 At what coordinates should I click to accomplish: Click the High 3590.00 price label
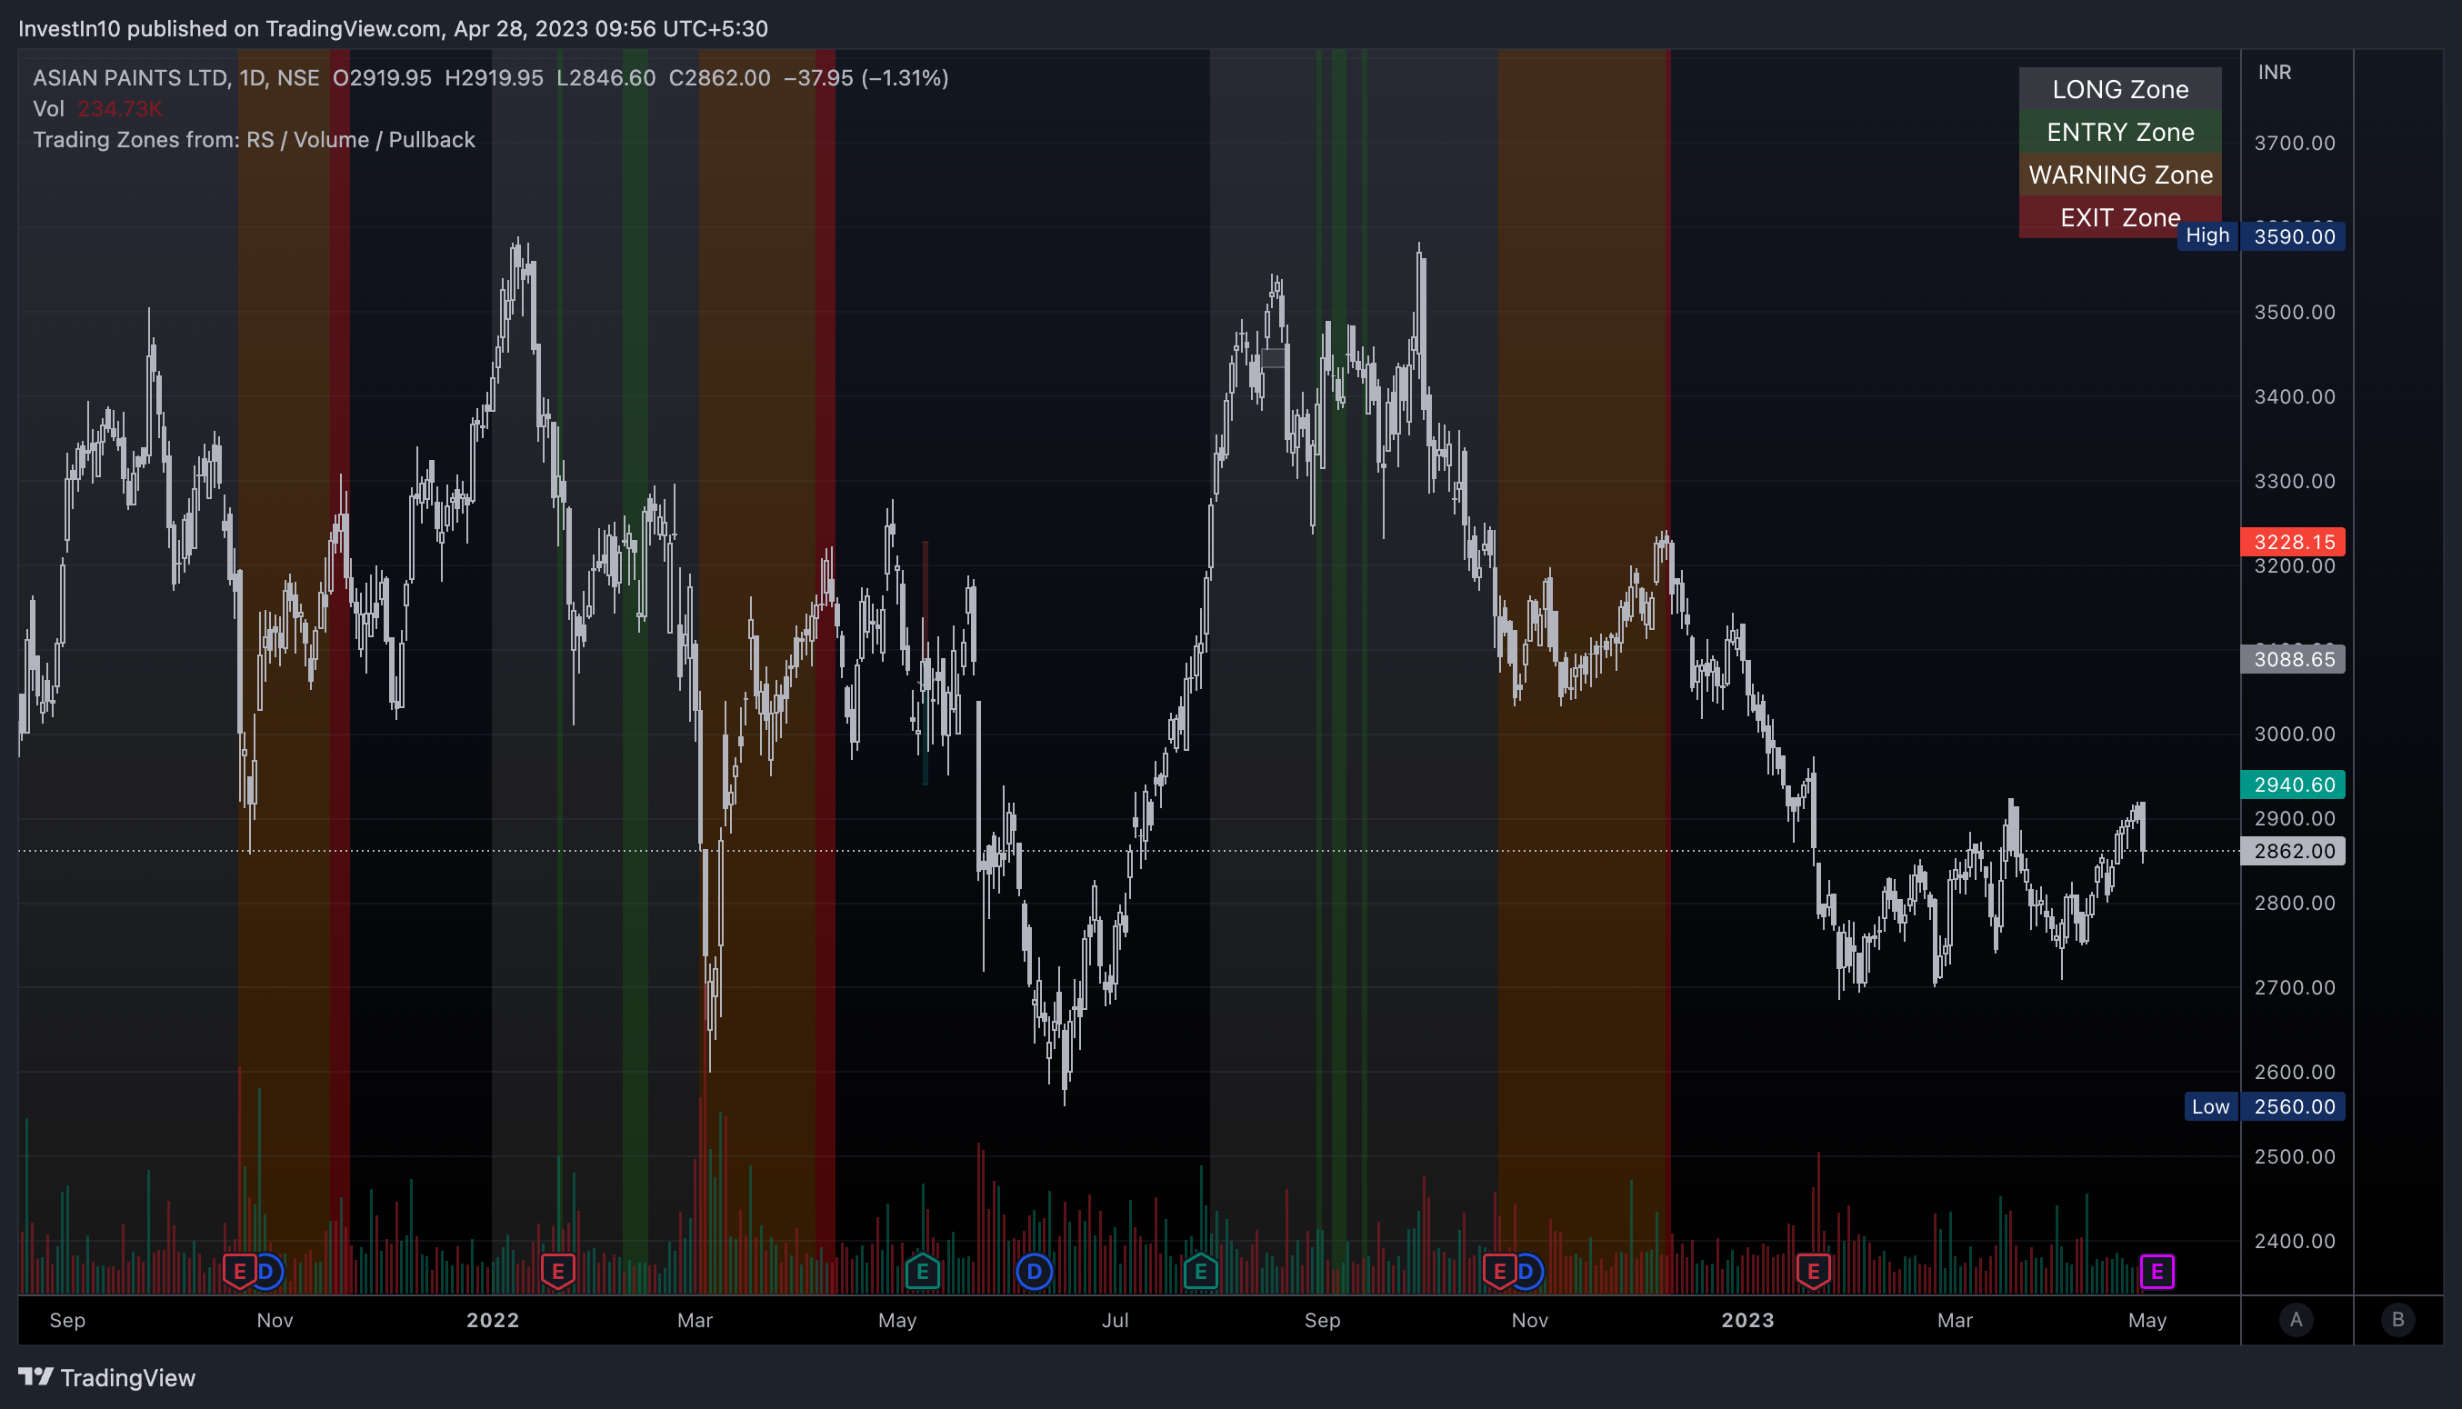tap(2261, 236)
